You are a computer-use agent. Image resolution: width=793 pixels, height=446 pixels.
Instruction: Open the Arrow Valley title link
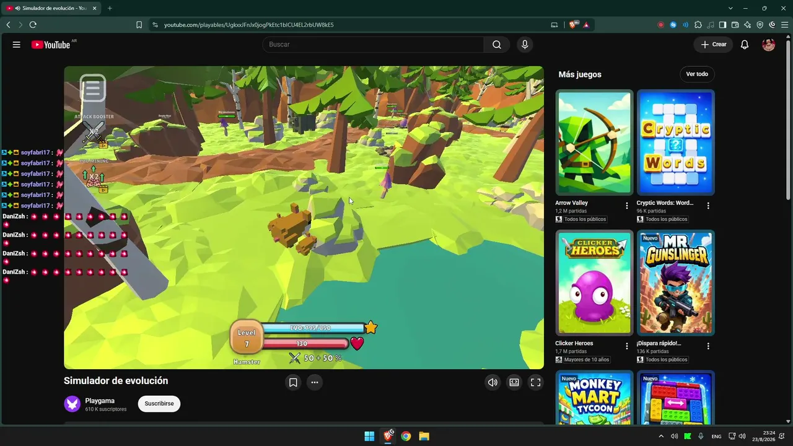pyautogui.click(x=572, y=203)
